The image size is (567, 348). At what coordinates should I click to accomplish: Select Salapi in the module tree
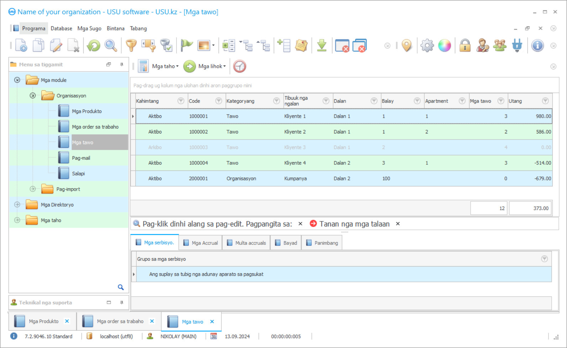[x=78, y=174]
